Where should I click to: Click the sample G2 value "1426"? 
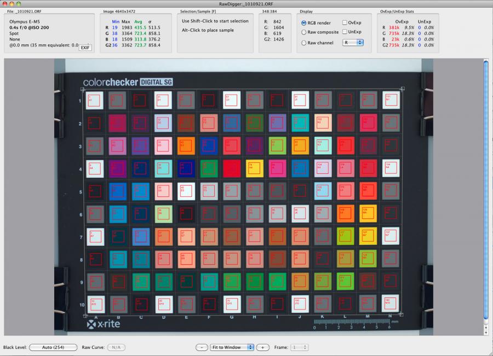pos(279,39)
